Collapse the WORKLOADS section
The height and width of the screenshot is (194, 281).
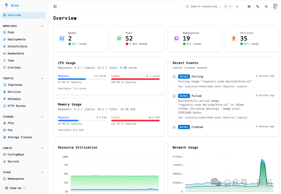point(42,26)
